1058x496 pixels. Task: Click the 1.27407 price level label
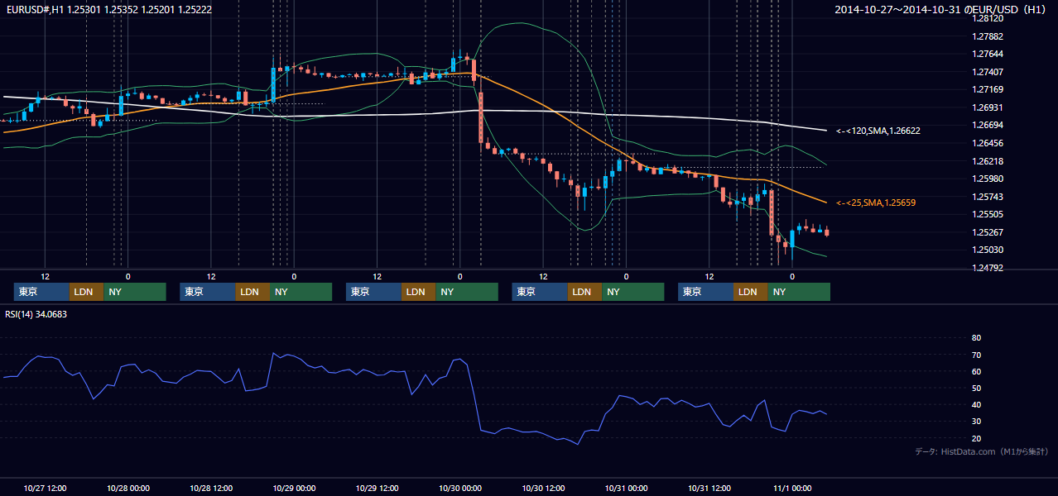tap(988, 72)
